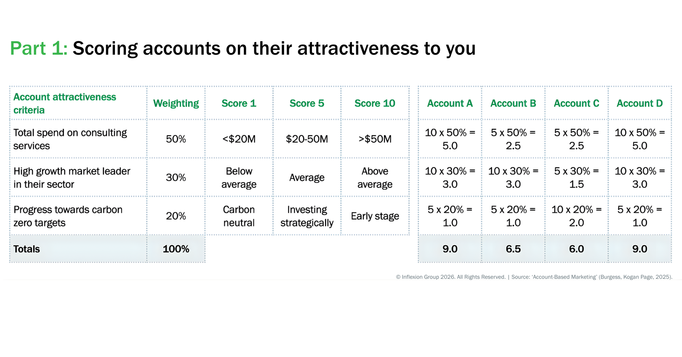Click the 100% total weighting cell
682x357 pixels.
coord(176,249)
